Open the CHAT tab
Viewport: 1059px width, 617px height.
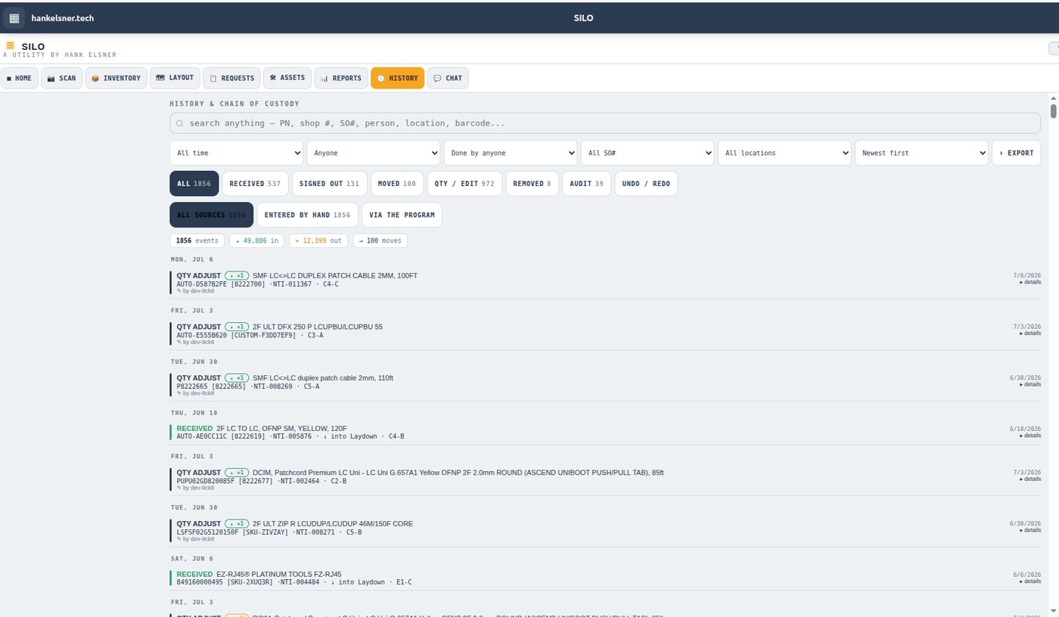[448, 78]
